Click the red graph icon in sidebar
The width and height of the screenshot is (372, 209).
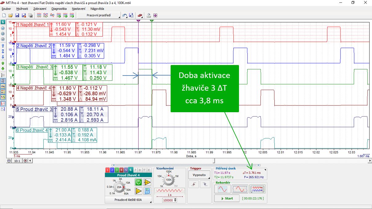3,103
